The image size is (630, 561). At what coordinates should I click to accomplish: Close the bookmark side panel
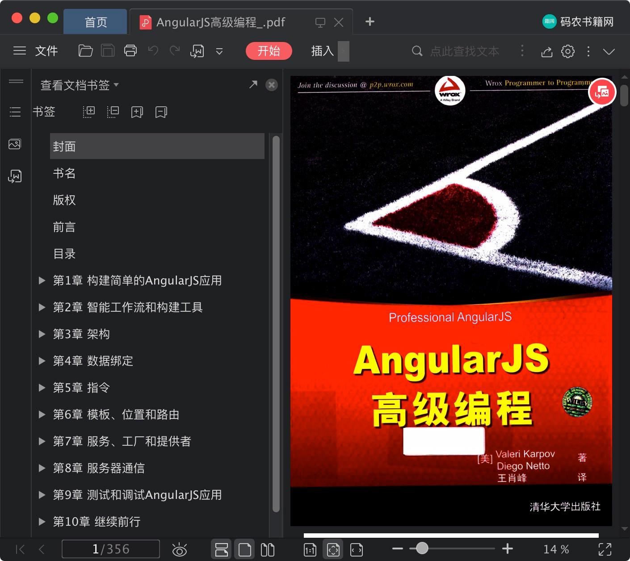point(272,85)
